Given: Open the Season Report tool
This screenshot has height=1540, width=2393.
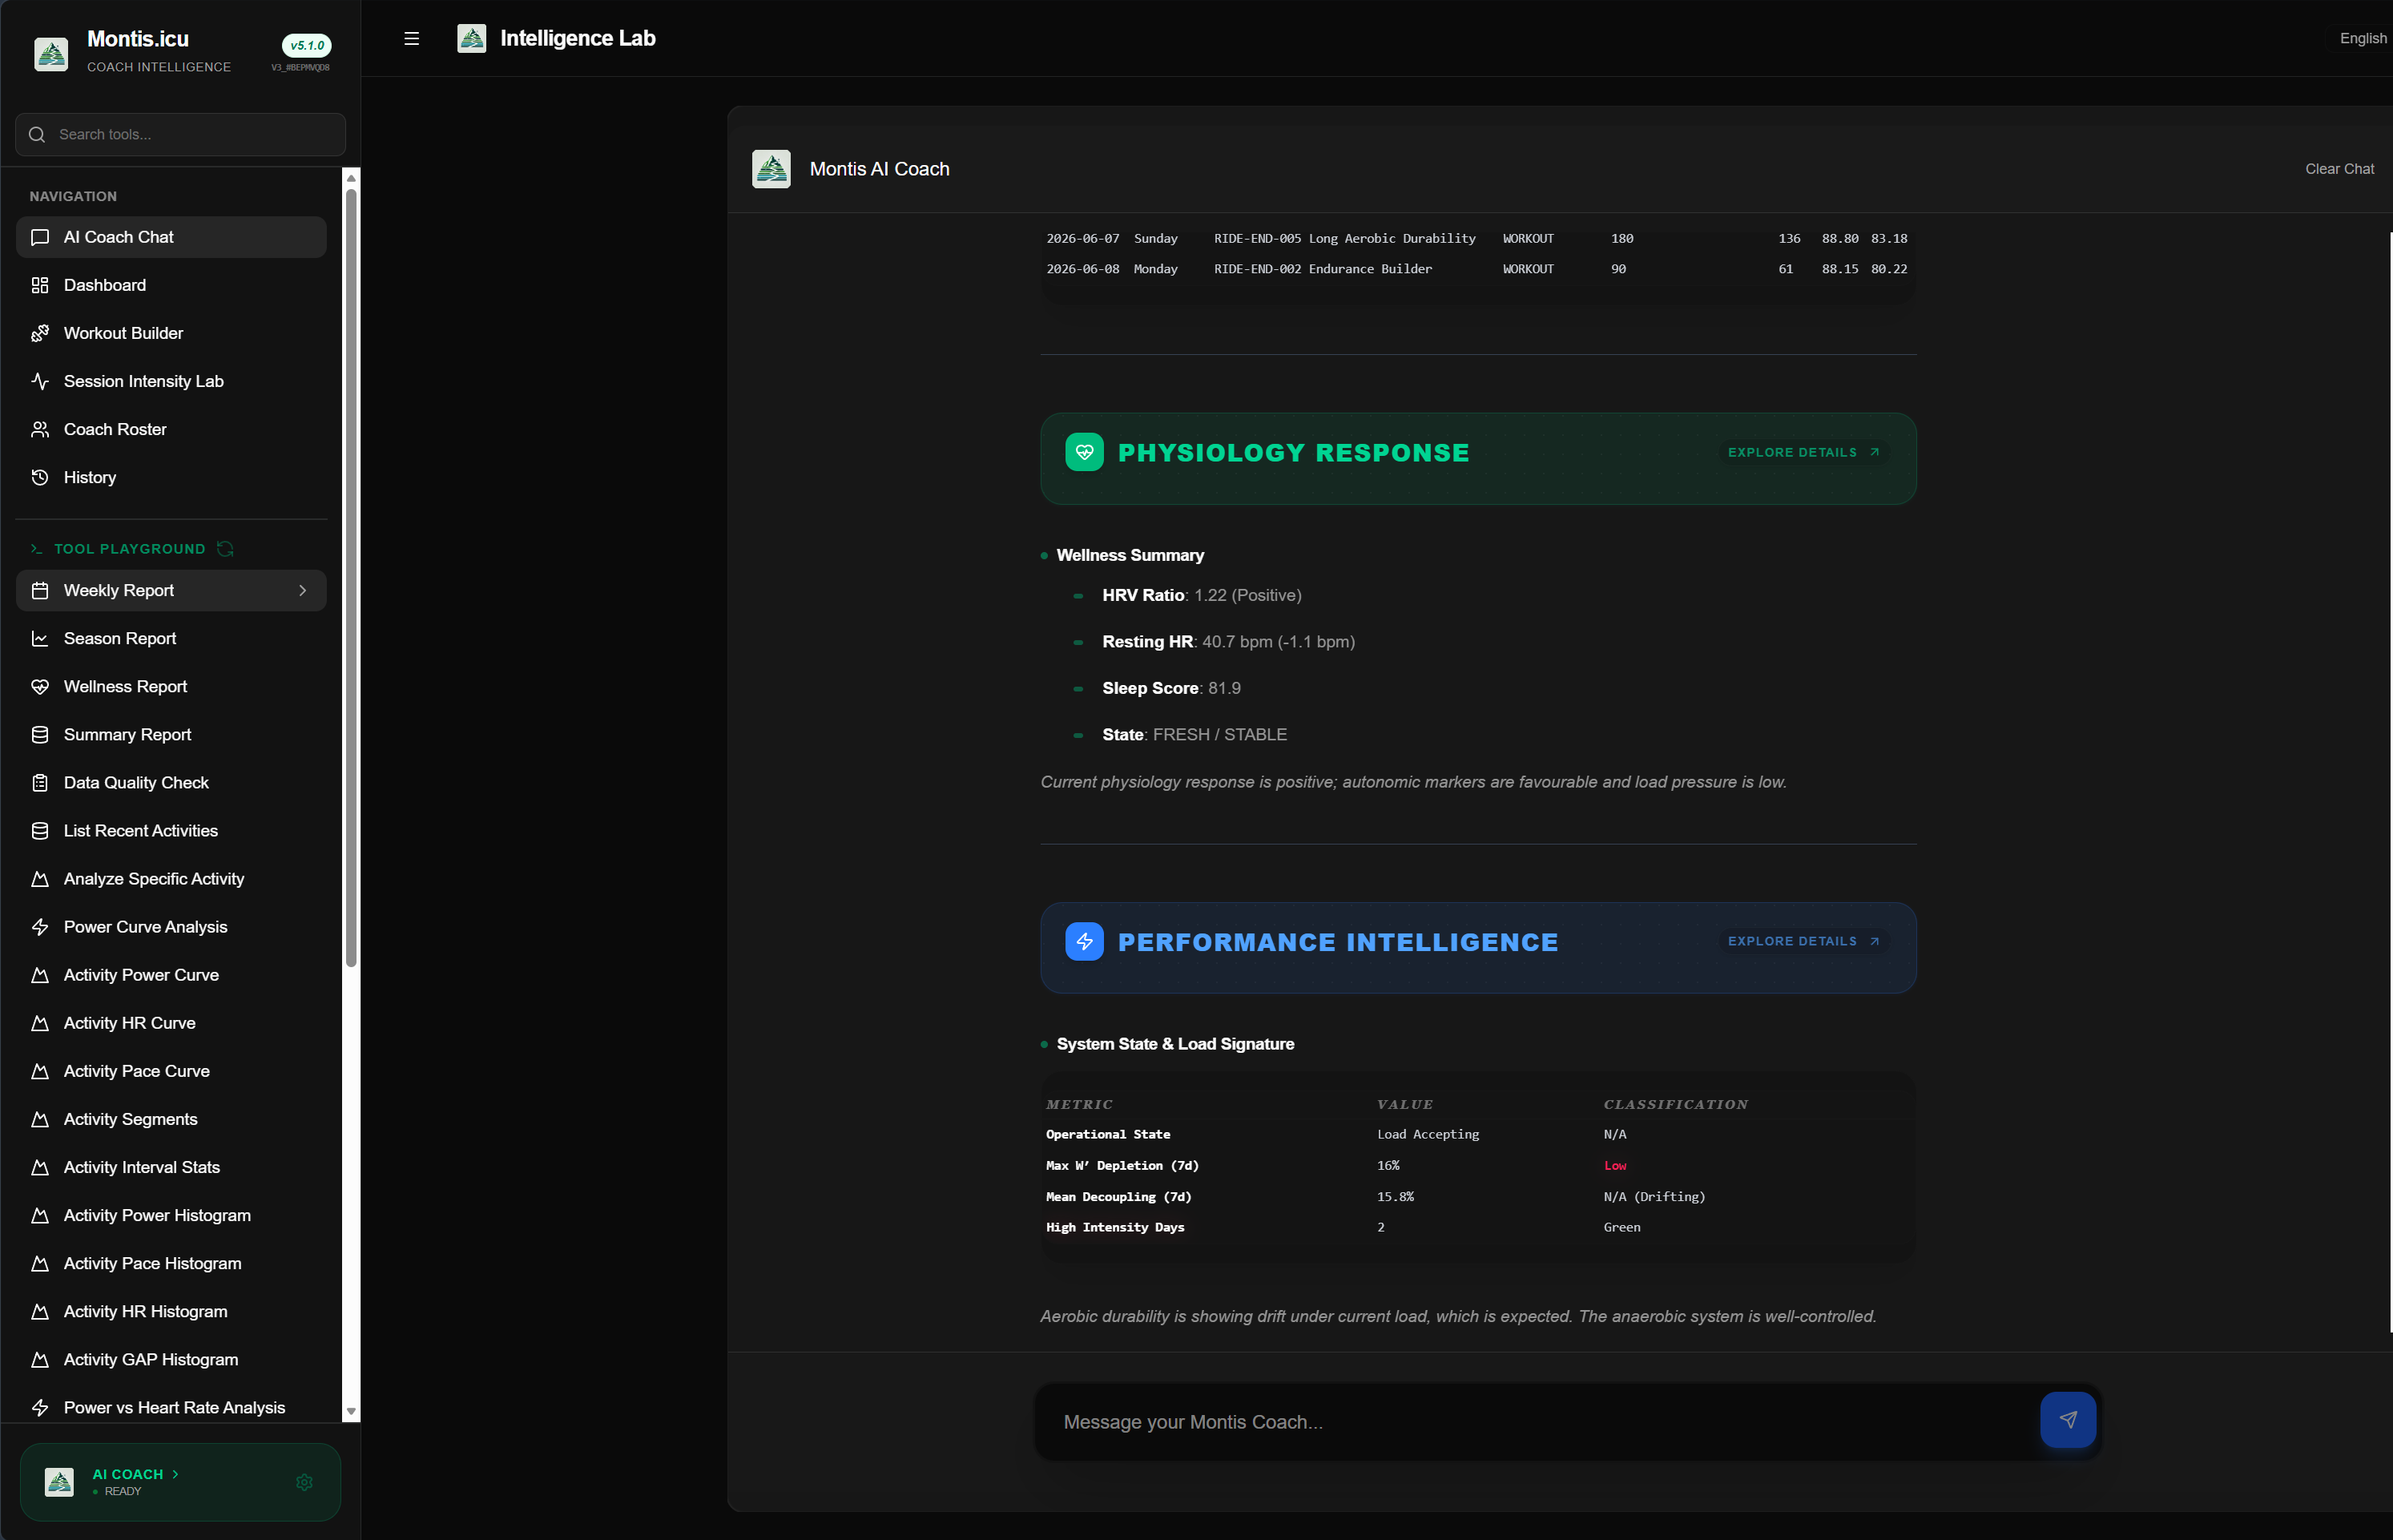Looking at the screenshot, I should 171,638.
